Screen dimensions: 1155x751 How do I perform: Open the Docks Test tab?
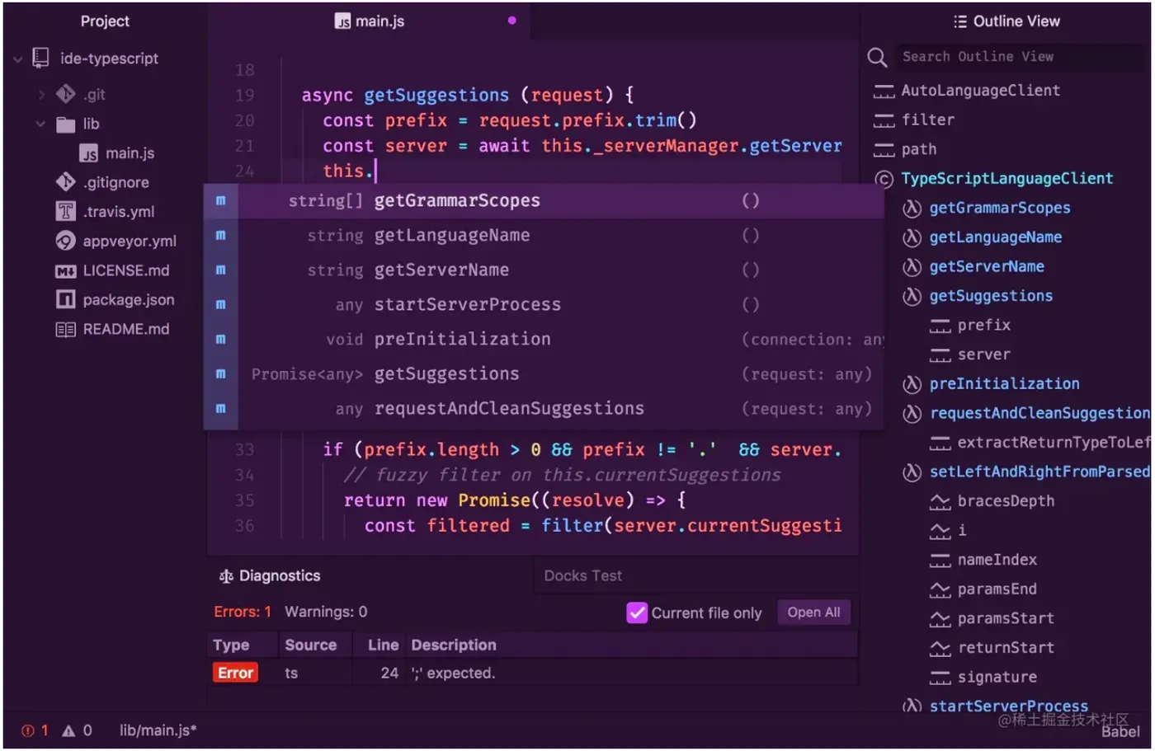pos(583,576)
